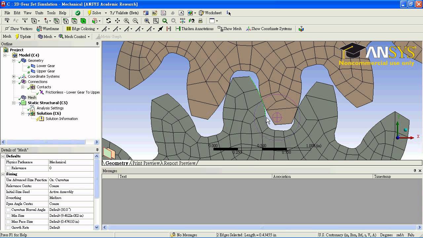Toggle the Max Face Size checkbox
Viewport: 423px width, 238px height.
pyautogui.click(x=8, y=222)
